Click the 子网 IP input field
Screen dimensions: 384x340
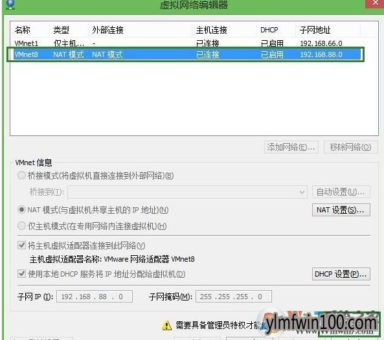coord(95,297)
